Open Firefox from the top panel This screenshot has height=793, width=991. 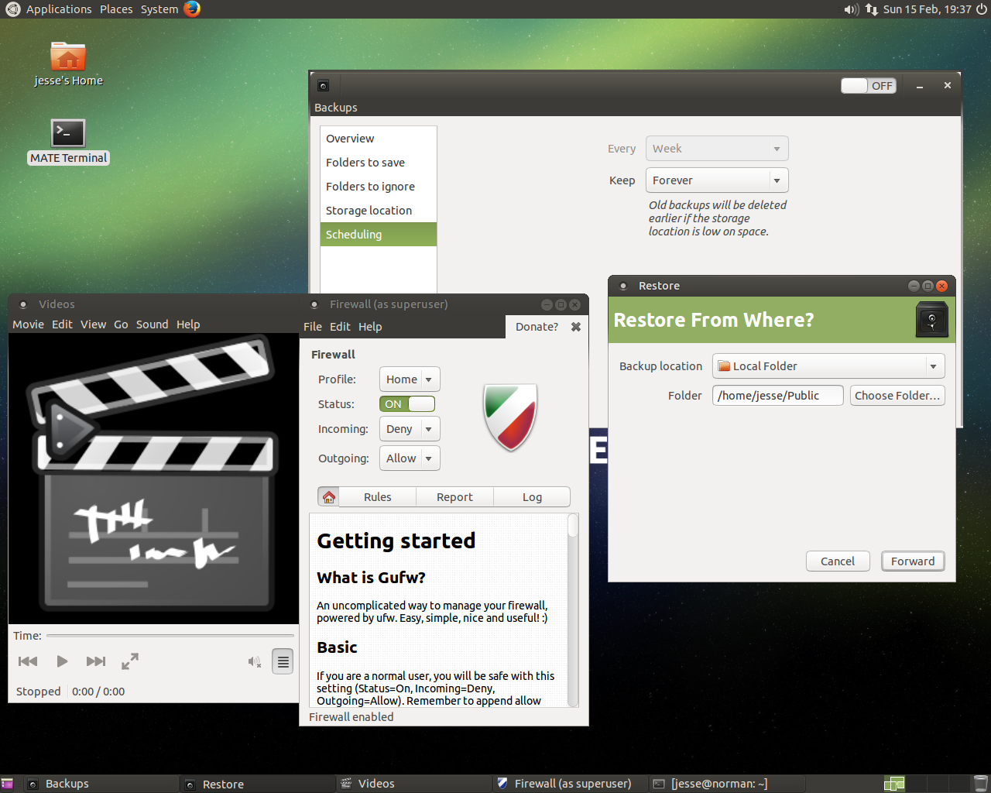pyautogui.click(x=192, y=9)
